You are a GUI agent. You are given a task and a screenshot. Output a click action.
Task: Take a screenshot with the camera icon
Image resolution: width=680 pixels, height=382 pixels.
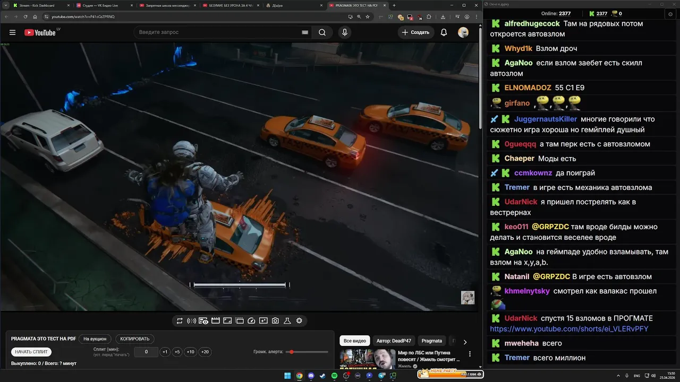[x=275, y=321]
